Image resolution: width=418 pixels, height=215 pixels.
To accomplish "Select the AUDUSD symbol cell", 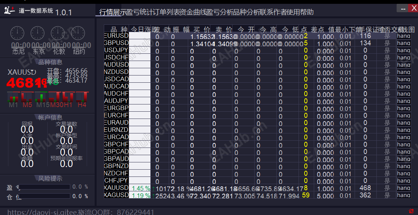I will [x=116, y=64].
